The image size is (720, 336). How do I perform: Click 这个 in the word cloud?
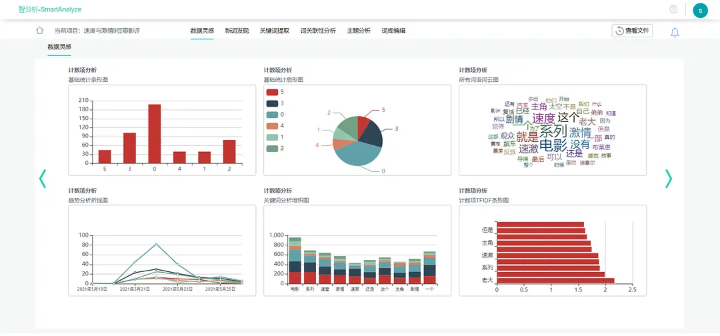[x=569, y=117]
